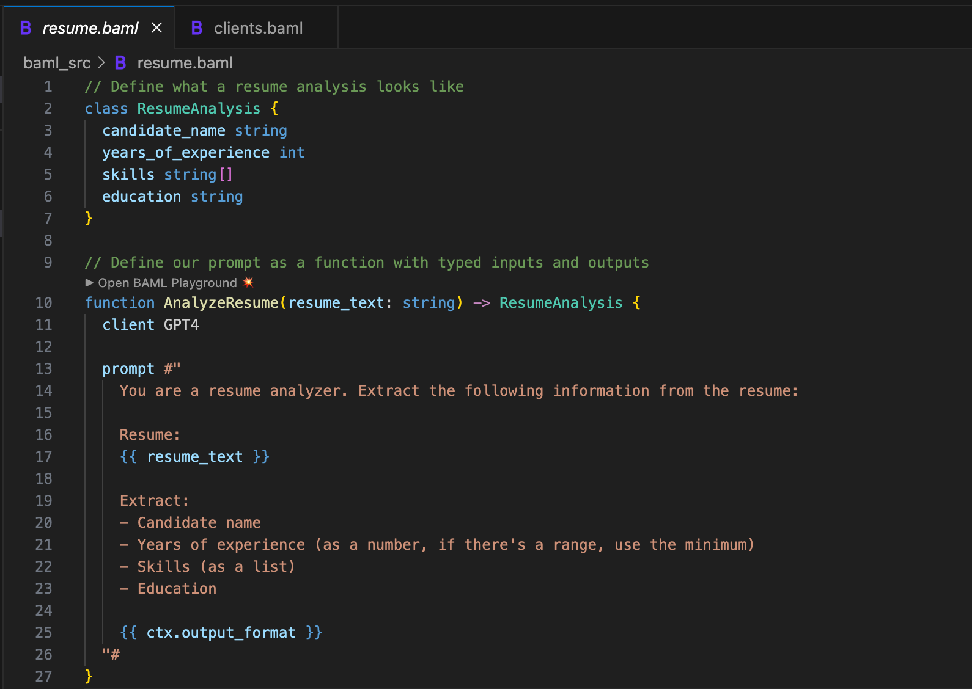The image size is (972, 689).
Task: Click the 'You are a resume analyzer' line
Action: 459,391
